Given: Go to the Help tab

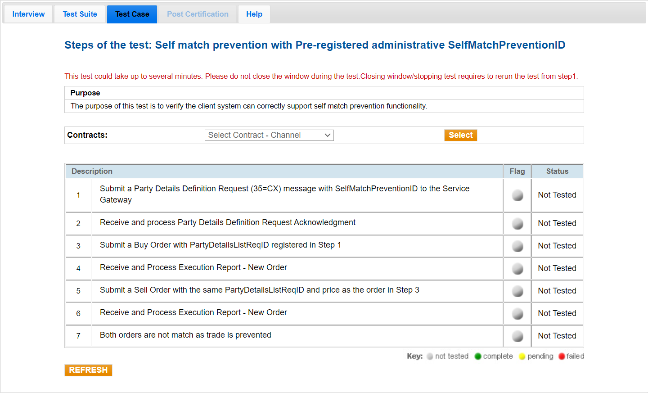Looking at the screenshot, I should point(254,14).
